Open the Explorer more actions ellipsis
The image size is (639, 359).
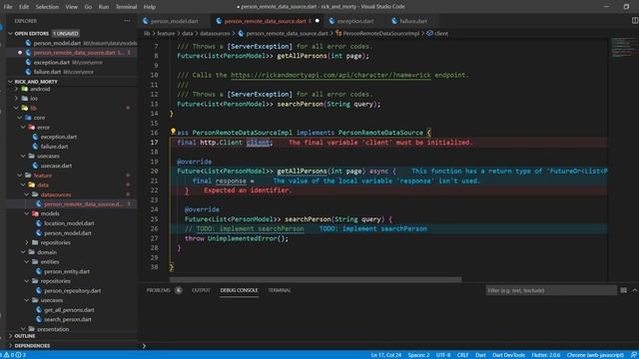click(x=127, y=21)
